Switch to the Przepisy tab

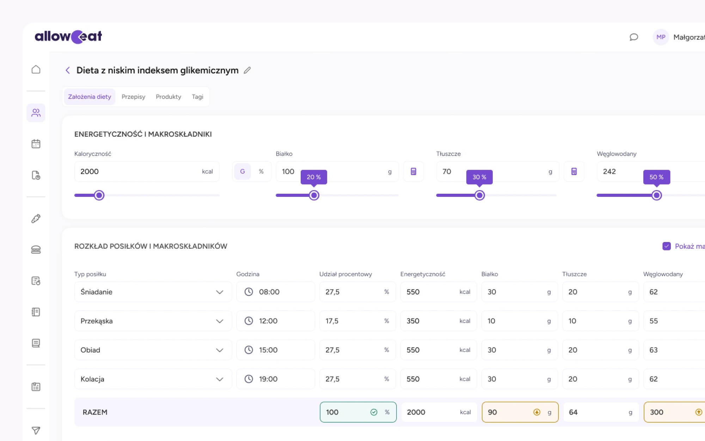click(x=133, y=96)
